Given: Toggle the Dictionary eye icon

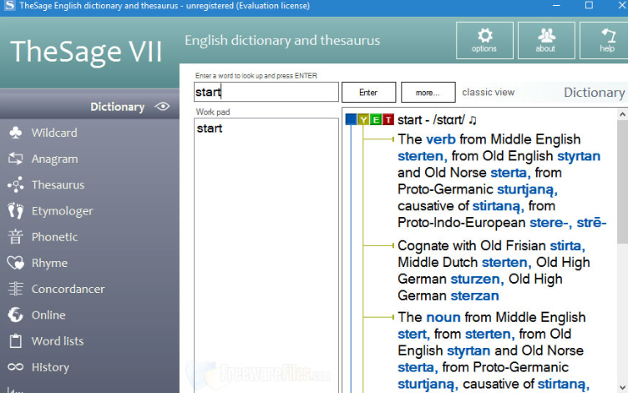Looking at the screenshot, I should pos(162,107).
